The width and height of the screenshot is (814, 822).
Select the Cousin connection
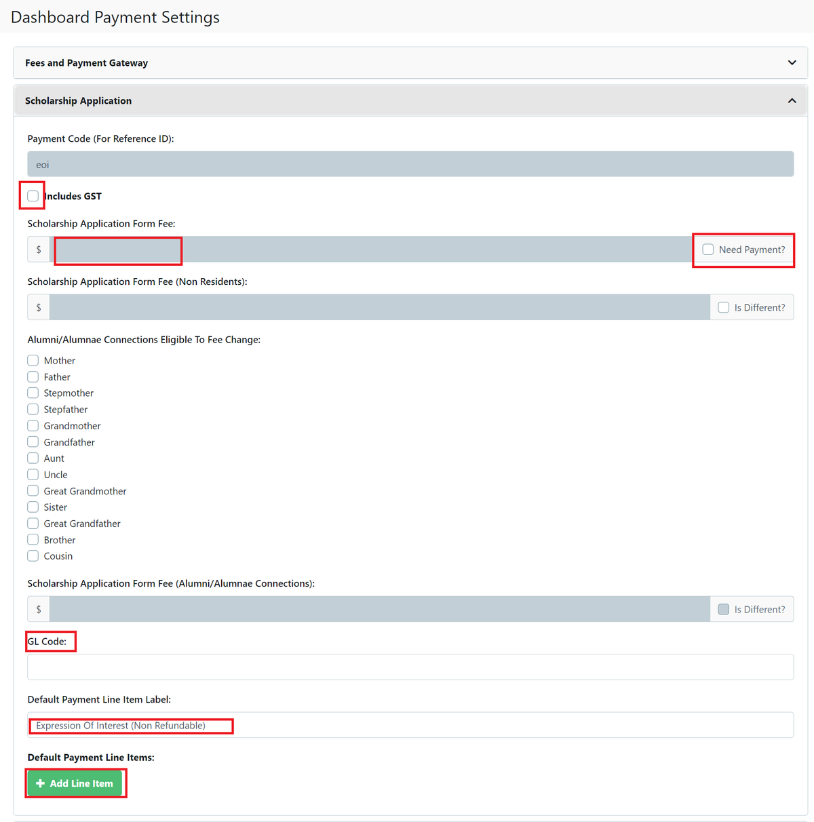point(33,555)
